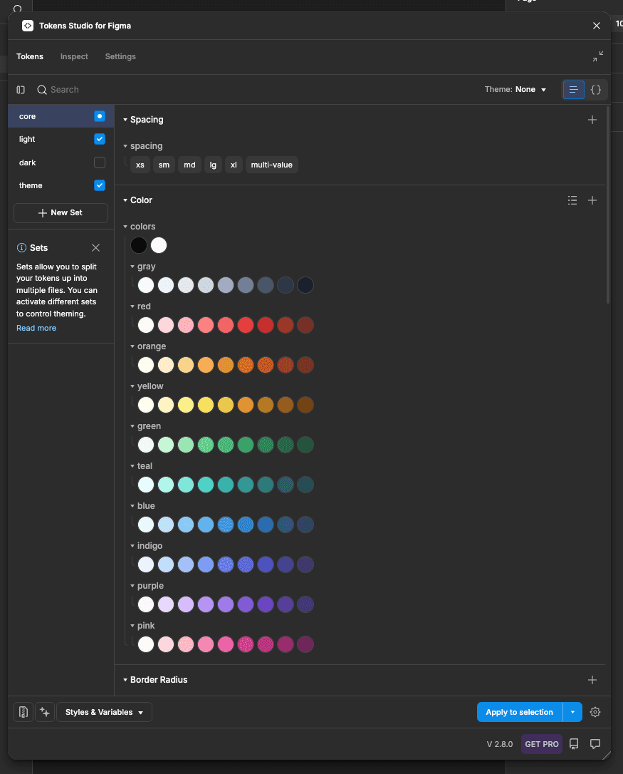Click the GET PRO button
This screenshot has width=623, height=774.
(x=542, y=744)
